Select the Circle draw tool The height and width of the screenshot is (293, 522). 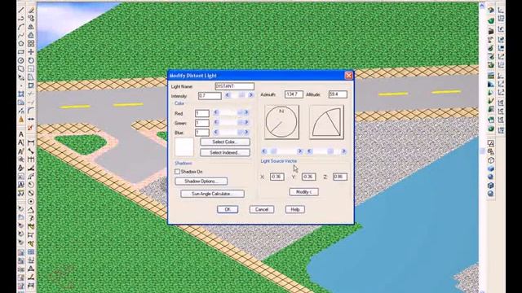click(x=21, y=60)
